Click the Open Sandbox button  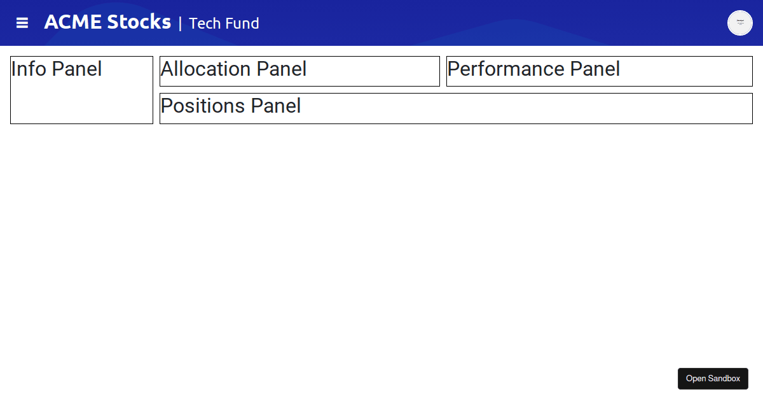pos(713,379)
